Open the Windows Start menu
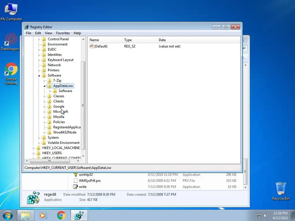Screen dimensions: 295x221 point(8,215)
